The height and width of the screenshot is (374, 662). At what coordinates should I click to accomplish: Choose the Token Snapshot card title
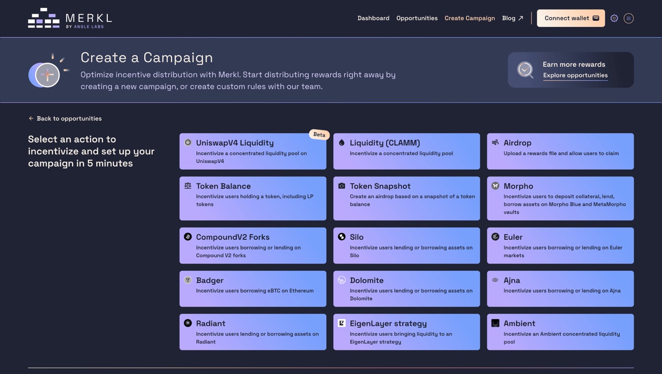380,186
